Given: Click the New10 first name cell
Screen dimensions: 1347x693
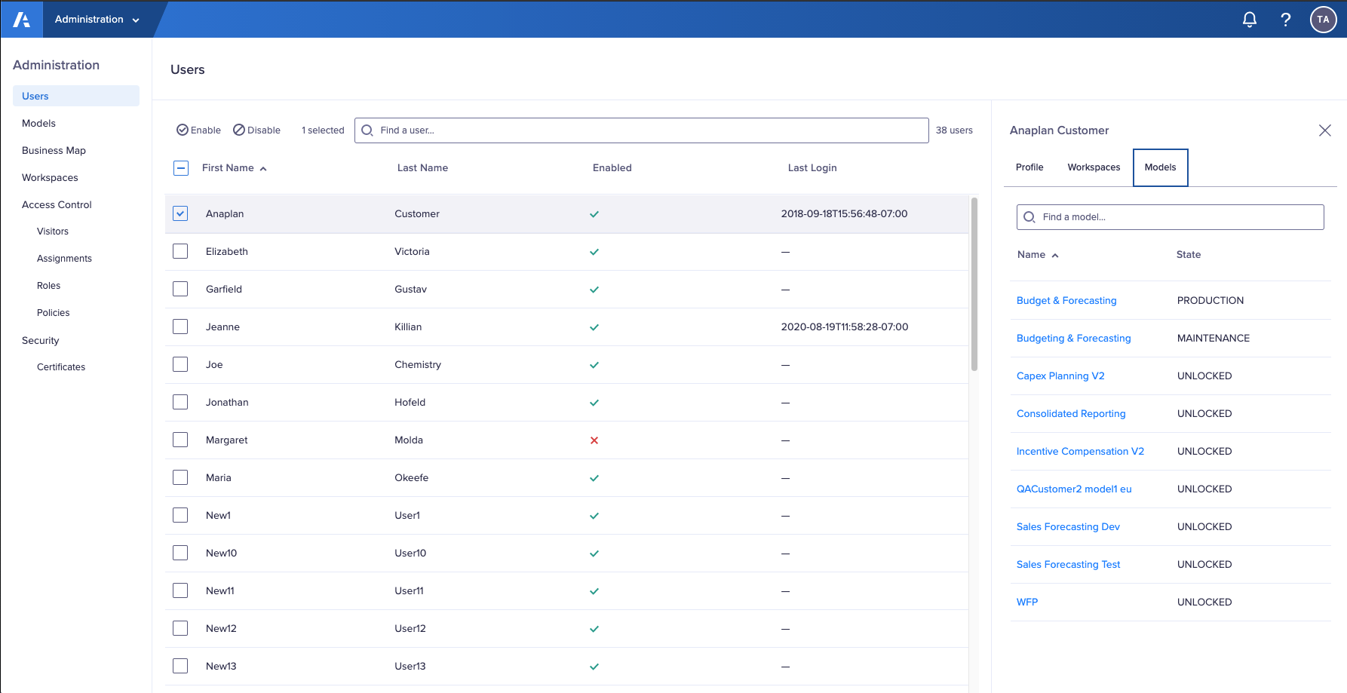Looking at the screenshot, I should 222,553.
